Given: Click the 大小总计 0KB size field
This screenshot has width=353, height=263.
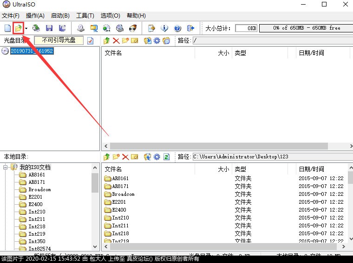Looking at the screenshot, I should tap(246, 28).
